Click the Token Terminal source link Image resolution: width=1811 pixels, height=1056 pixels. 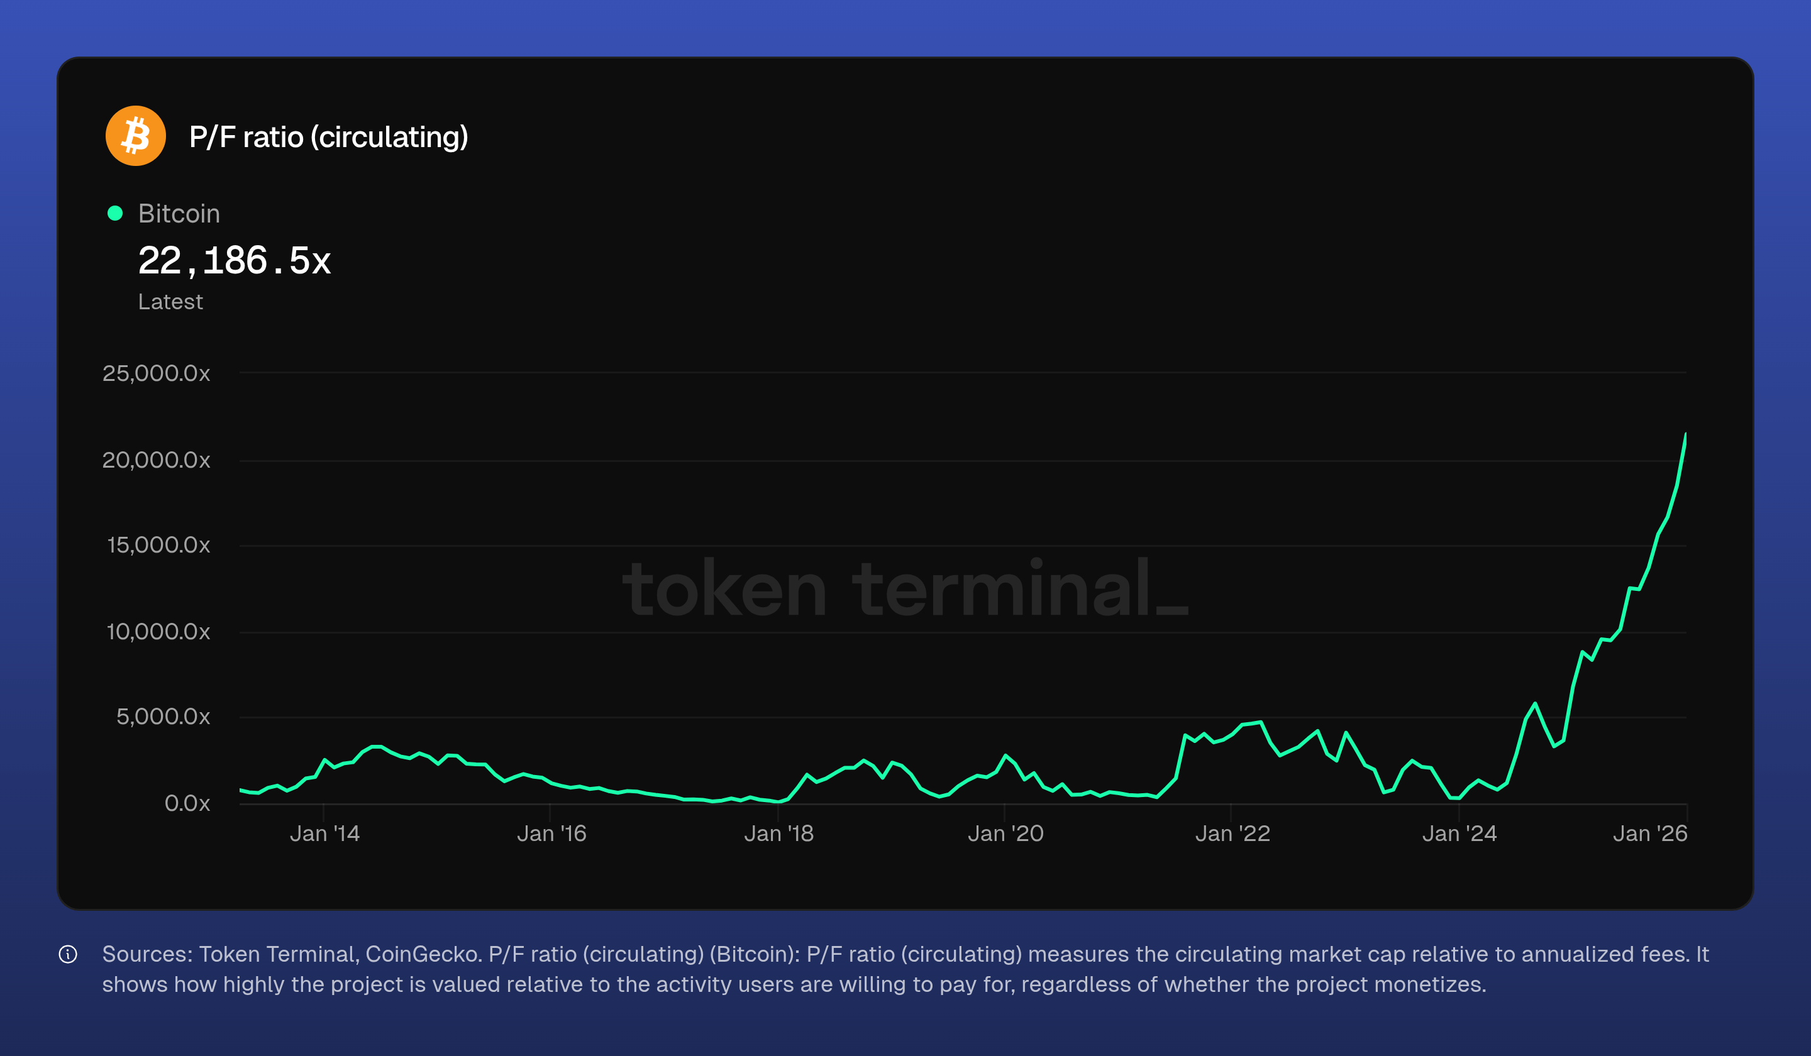click(272, 954)
